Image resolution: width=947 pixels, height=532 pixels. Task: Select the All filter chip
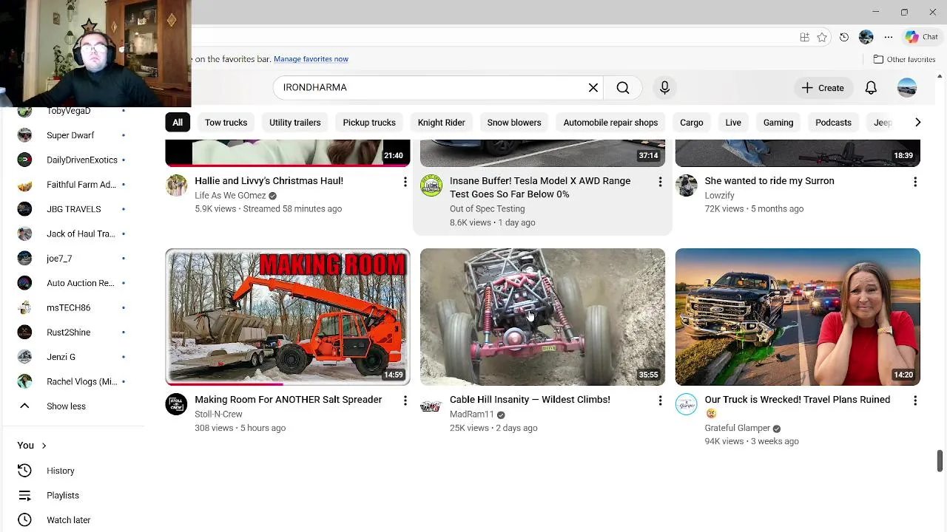pos(178,123)
